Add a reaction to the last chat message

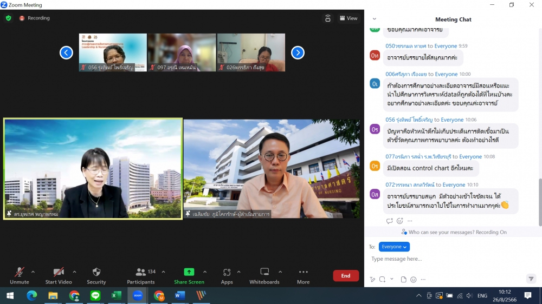(x=400, y=221)
